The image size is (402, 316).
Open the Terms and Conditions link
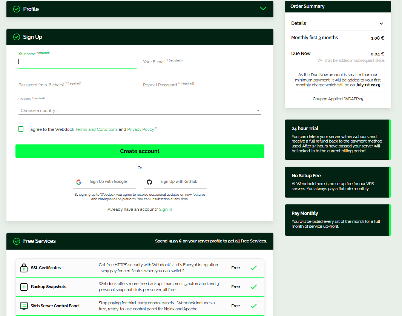[97, 129]
